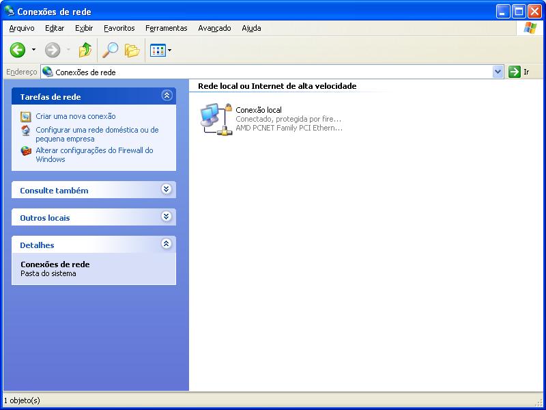Open the Avançado menu

pyautogui.click(x=214, y=28)
